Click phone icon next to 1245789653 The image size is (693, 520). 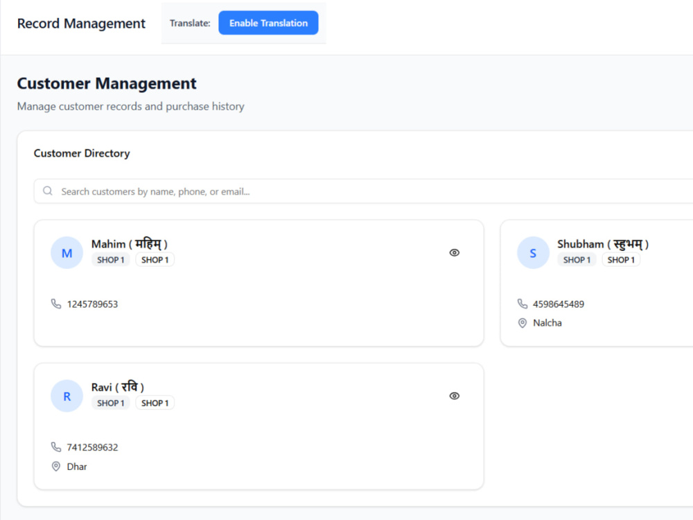(x=56, y=304)
